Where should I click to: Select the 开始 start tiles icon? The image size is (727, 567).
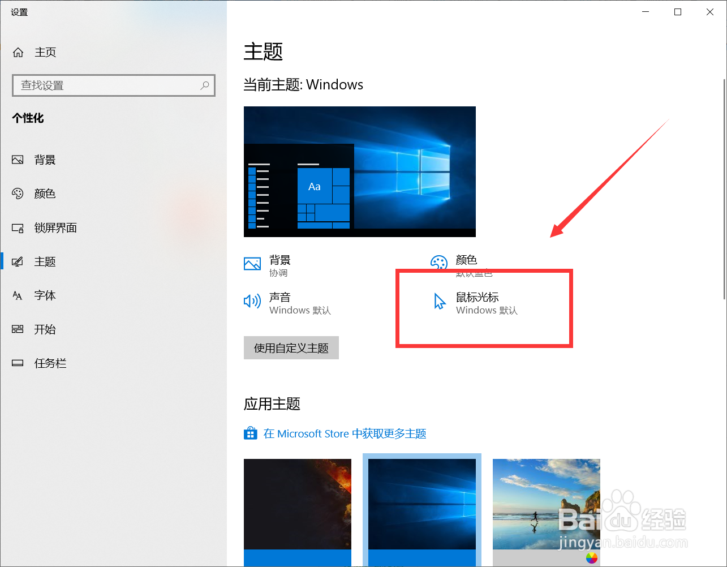18,329
